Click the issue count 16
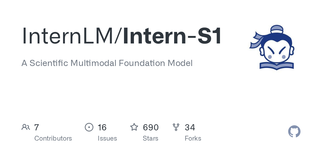Viewport: 322px width, 161px height. [x=102, y=127]
